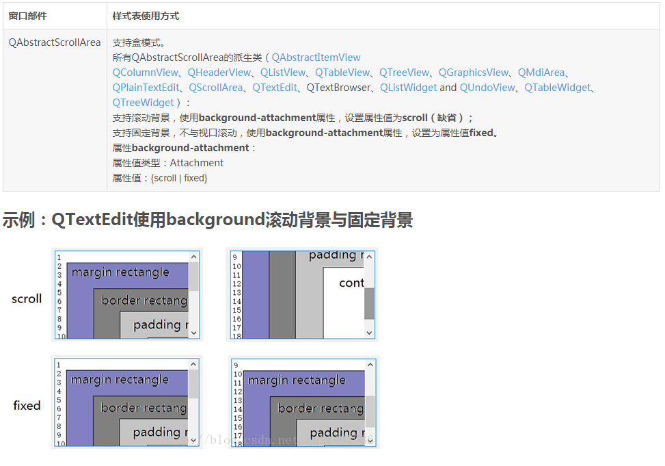665x466 pixels.
Task: Open the QColumnView link
Action: (x=145, y=73)
